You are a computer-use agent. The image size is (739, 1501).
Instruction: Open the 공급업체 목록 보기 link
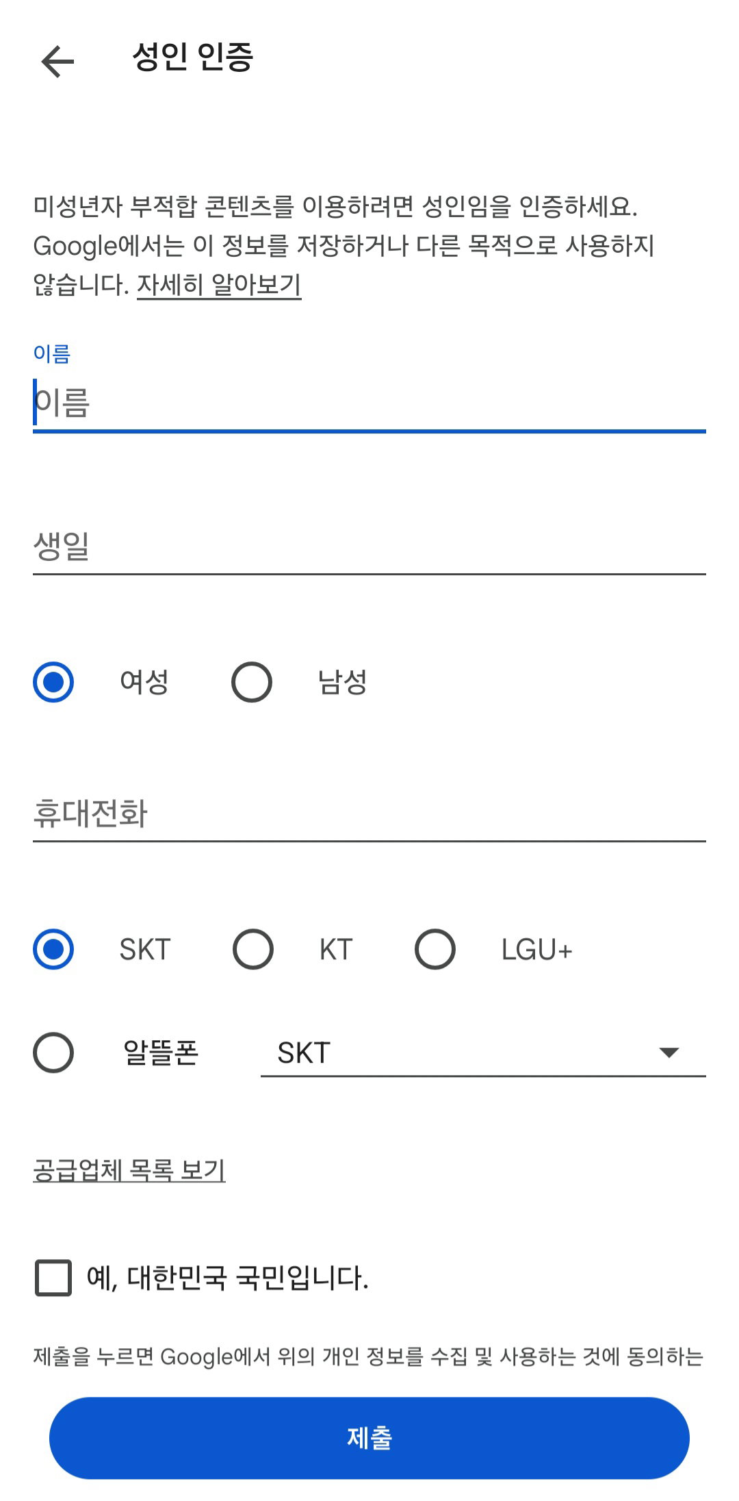coord(129,1170)
